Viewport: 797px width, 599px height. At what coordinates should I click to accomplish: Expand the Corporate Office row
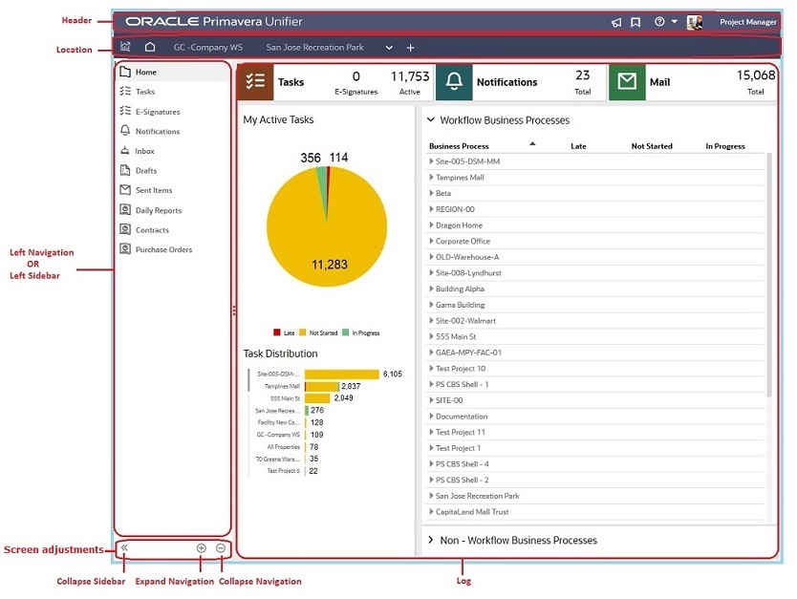point(432,241)
